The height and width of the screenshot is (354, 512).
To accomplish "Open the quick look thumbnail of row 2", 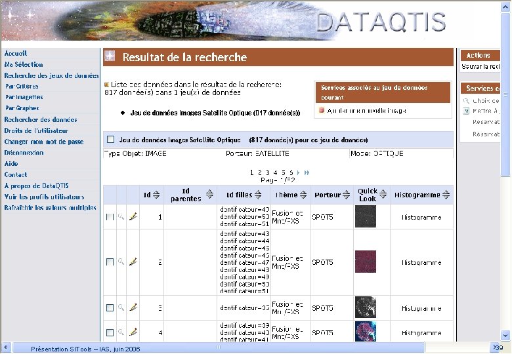I will [366, 262].
